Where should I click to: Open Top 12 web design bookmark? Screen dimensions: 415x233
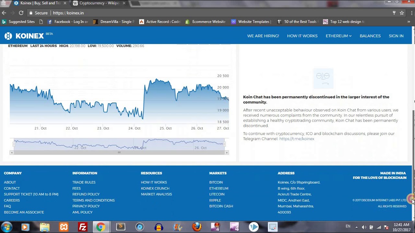pos(344,22)
